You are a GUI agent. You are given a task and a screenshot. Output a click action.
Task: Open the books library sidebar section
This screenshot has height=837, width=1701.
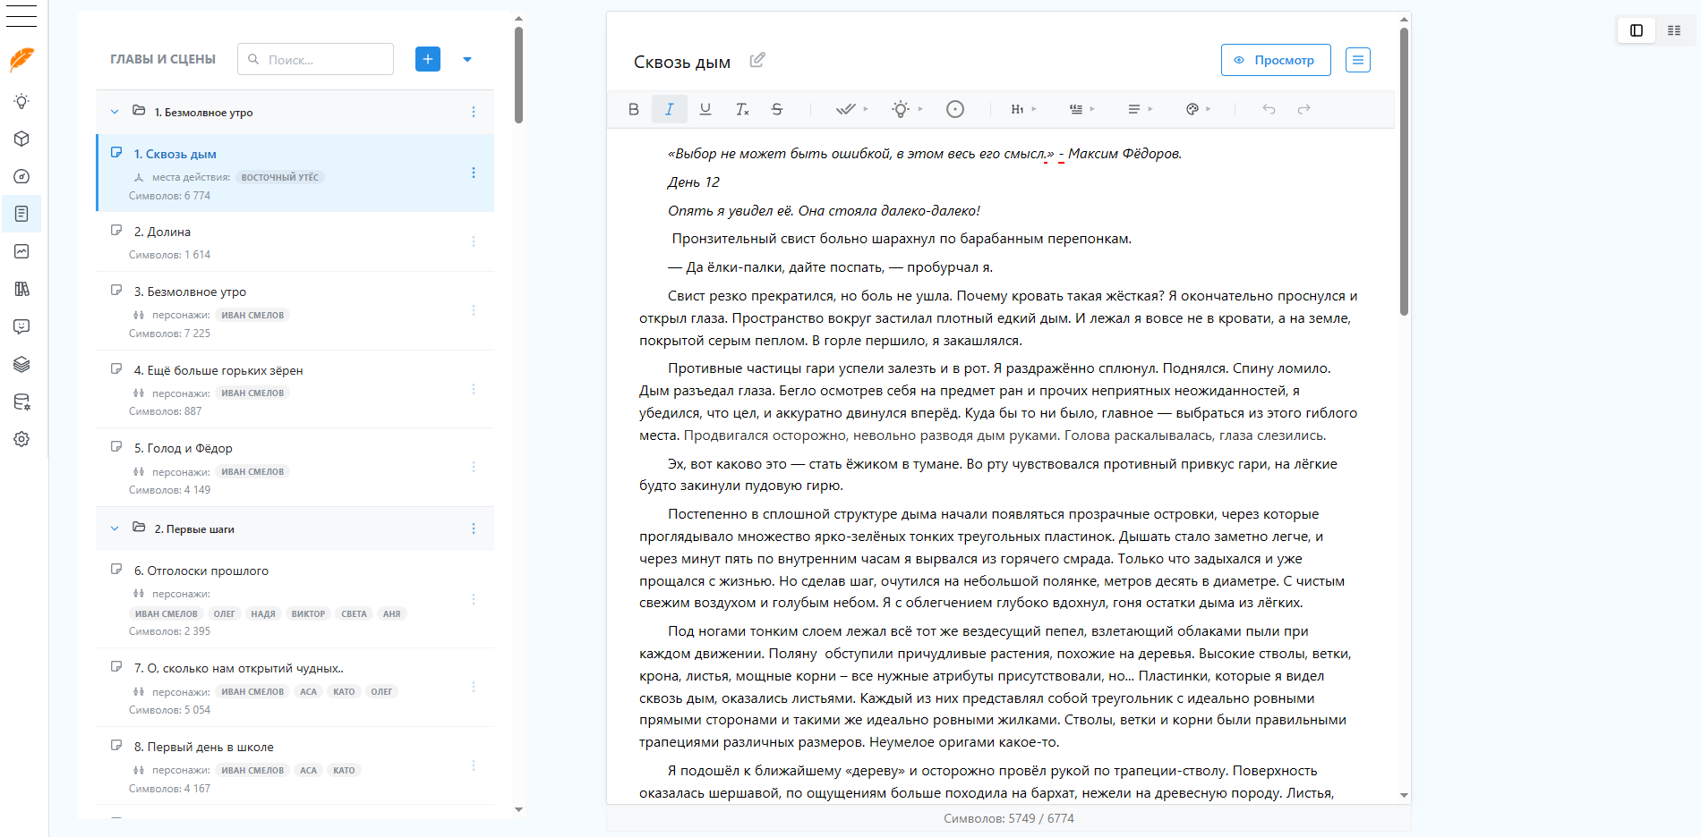click(22, 289)
